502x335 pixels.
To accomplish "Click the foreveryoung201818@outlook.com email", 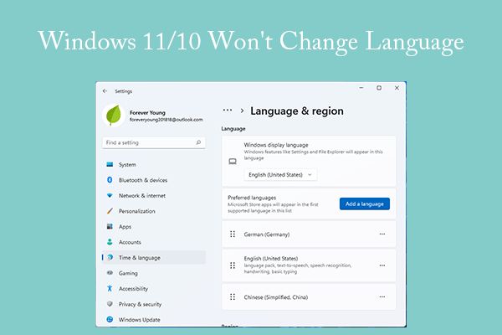I will pos(166,120).
